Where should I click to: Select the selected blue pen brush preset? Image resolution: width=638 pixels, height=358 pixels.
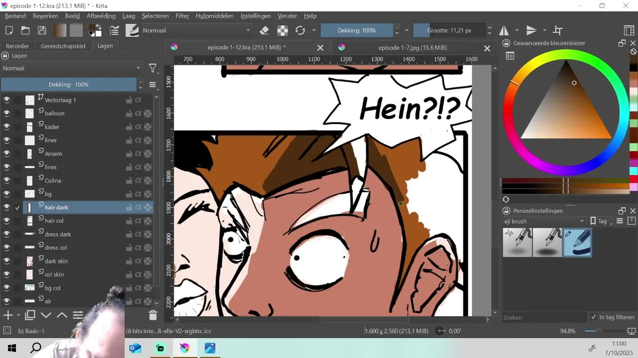click(x=578, y=242)
